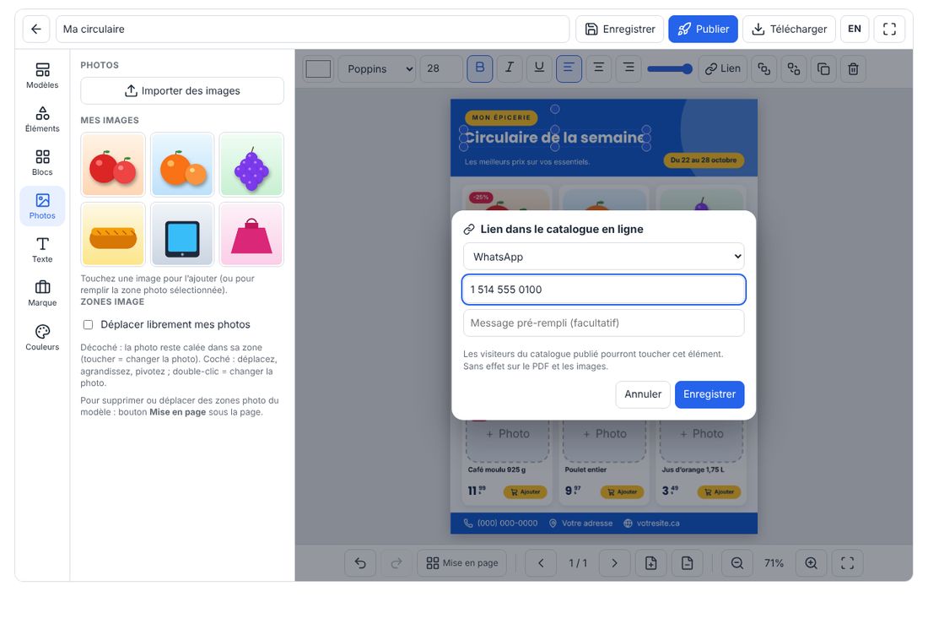Viewport: 928px width, 624px height.
Task: Click the back arrow button
Action: (36, 29)
